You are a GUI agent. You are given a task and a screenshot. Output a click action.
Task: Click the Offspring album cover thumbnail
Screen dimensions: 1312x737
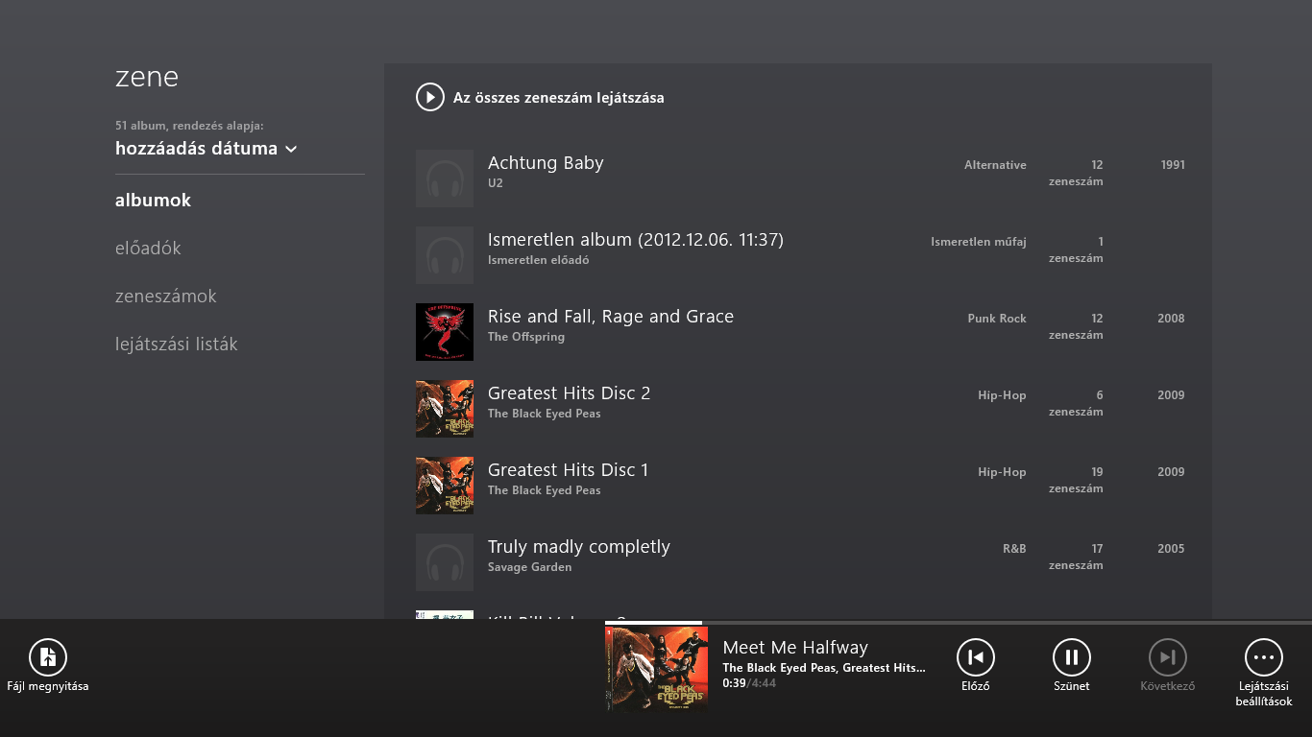click(445, 332)
